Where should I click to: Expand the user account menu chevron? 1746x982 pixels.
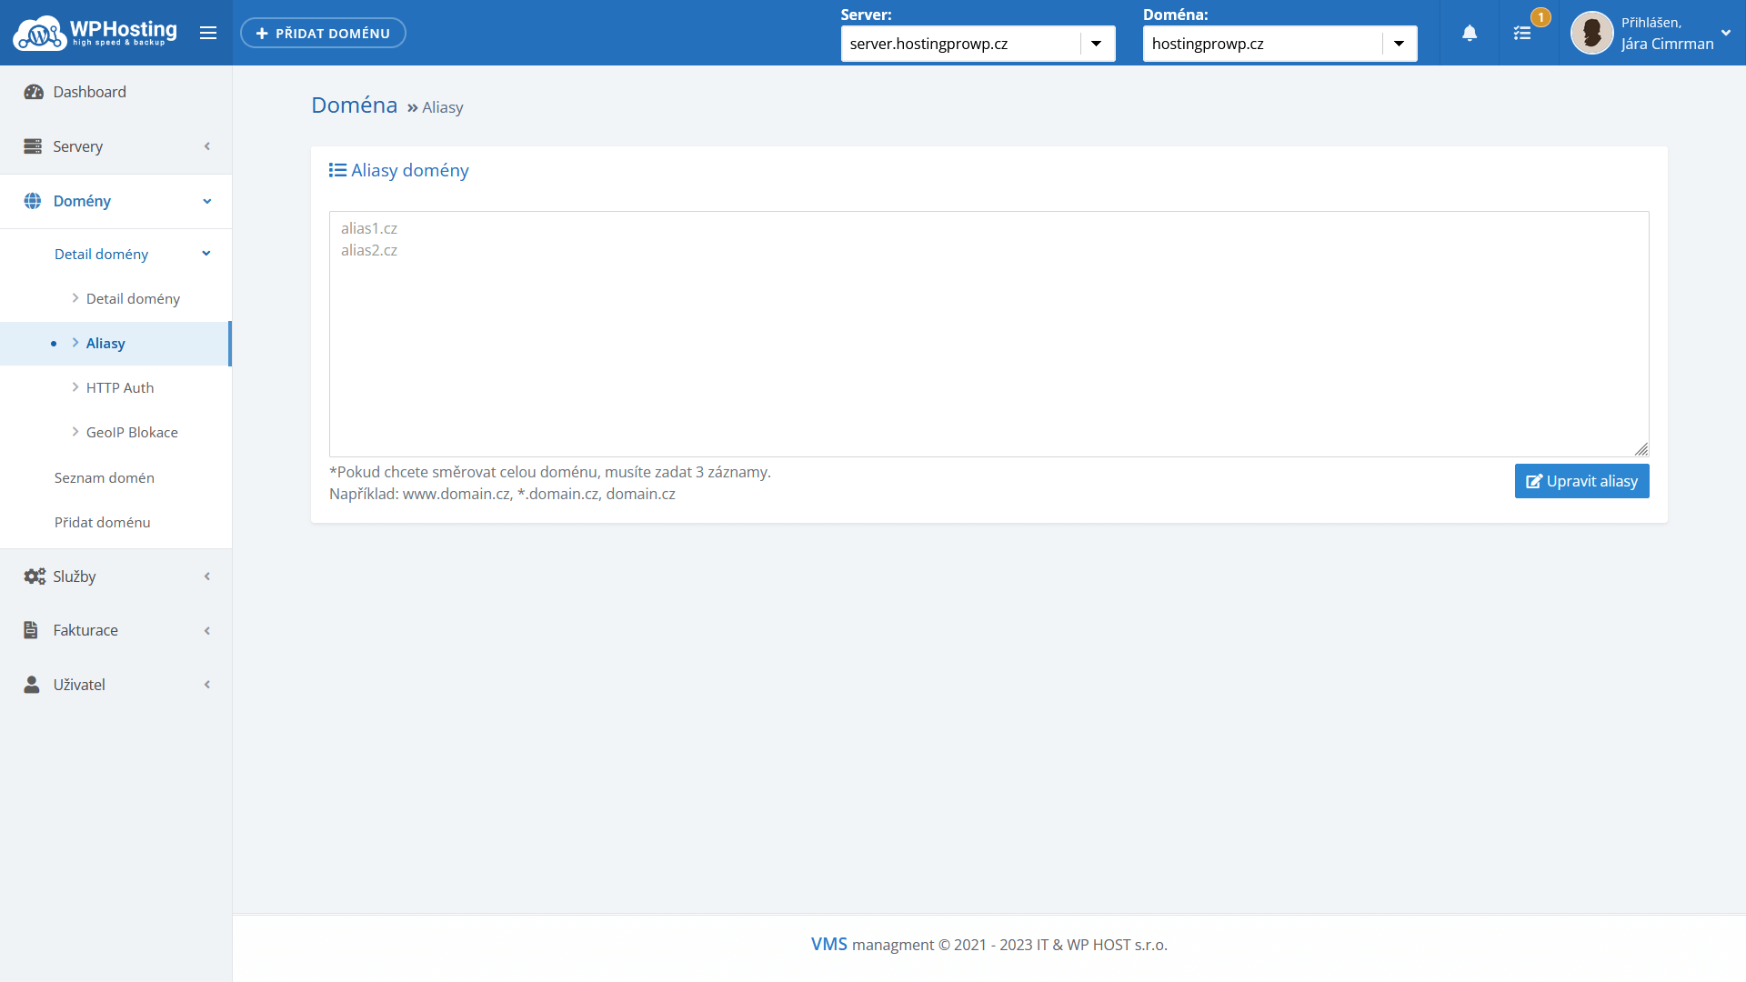click(1725, 33)
